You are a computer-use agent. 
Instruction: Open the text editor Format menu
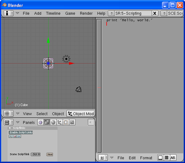(x=146, y=158)
